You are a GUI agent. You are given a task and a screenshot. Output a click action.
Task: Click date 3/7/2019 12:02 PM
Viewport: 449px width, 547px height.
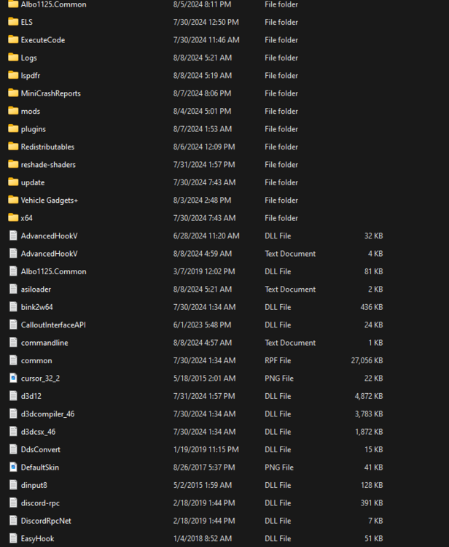pos(204,271)
